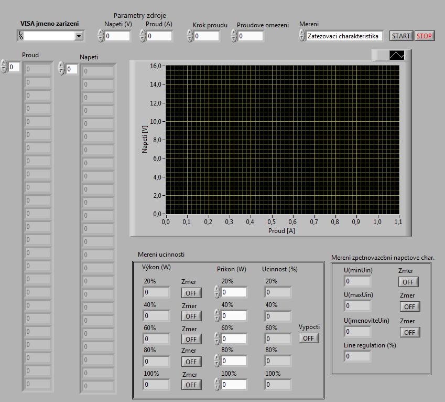Click the 16,0 Y-axis scale label
The image size is (445, 402).
156,66
